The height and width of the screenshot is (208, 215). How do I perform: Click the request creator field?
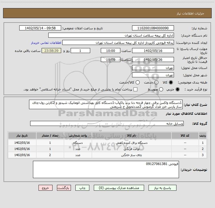118,43
